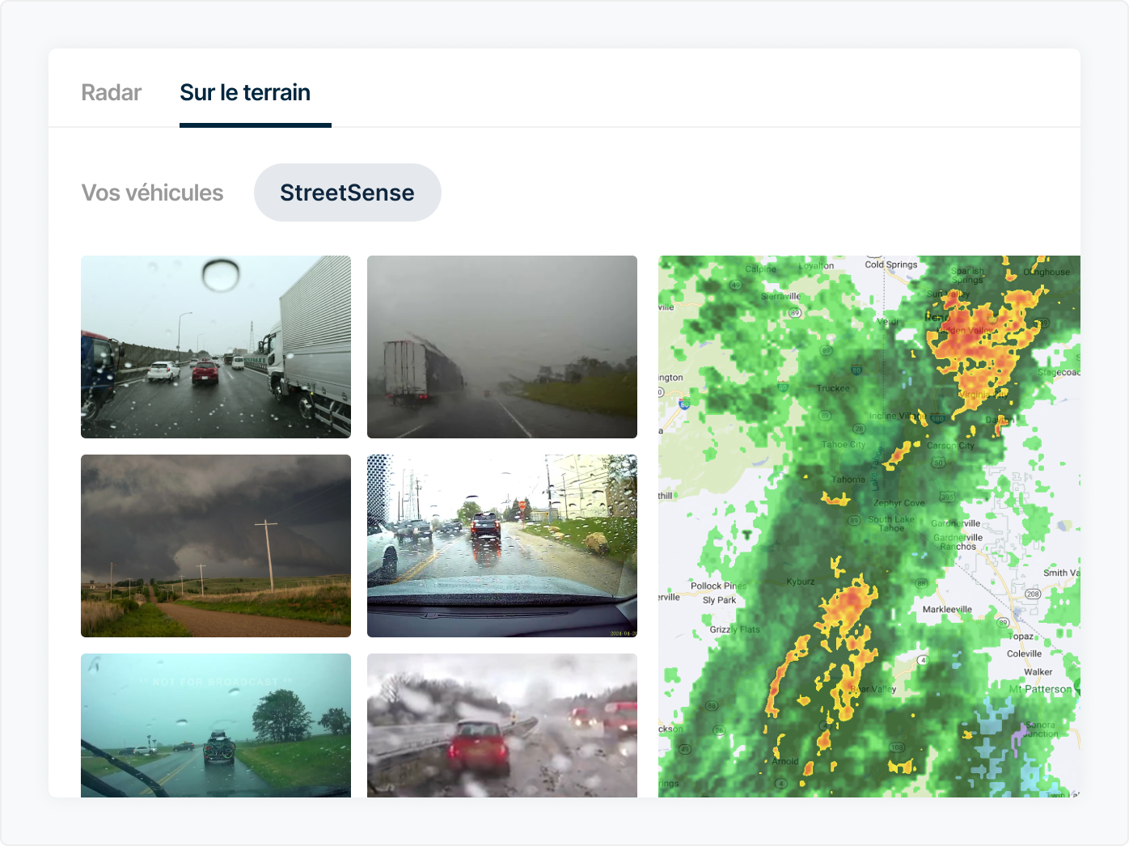Click the Highway 50 shield near Carson City
Screen dimensions: 1129x846
[938, 463]
